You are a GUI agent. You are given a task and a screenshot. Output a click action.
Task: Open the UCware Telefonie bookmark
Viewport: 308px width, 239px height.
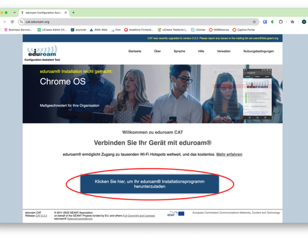[x=173, y=30]
